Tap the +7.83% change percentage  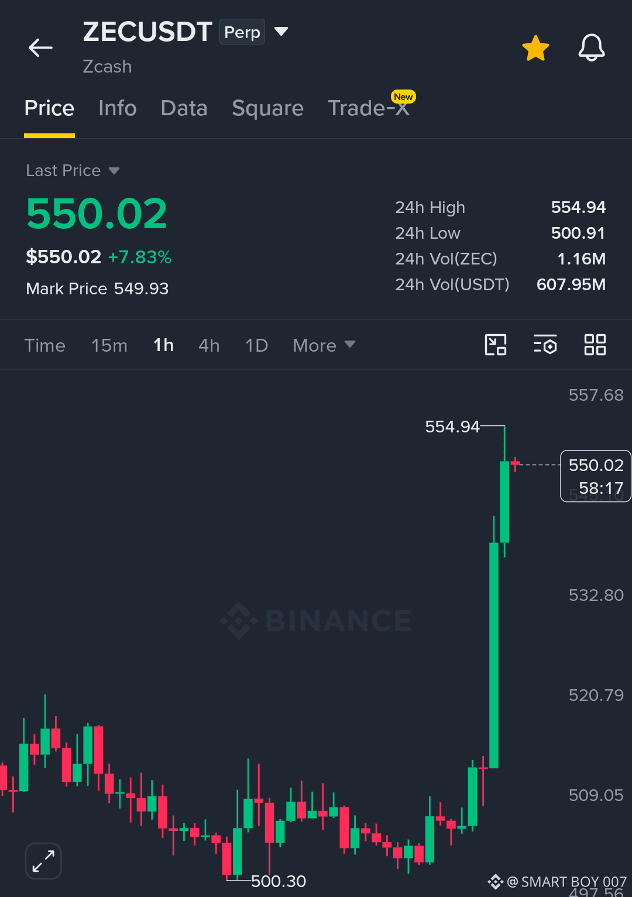pyautogui.click(x=140, y=257)
